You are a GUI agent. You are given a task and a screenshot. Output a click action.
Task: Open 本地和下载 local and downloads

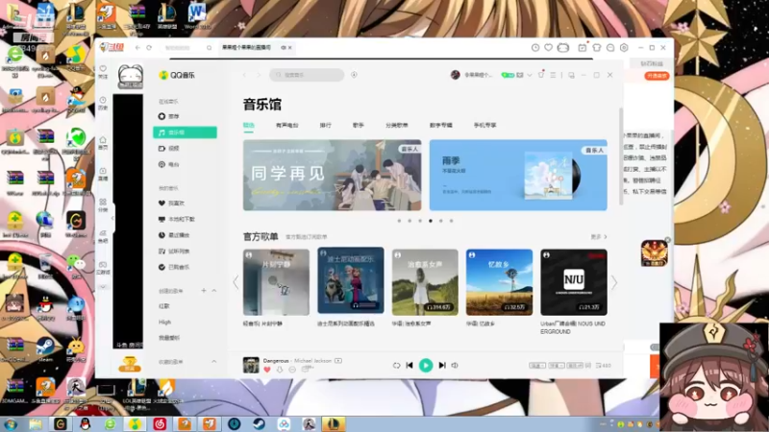point(177,219)
